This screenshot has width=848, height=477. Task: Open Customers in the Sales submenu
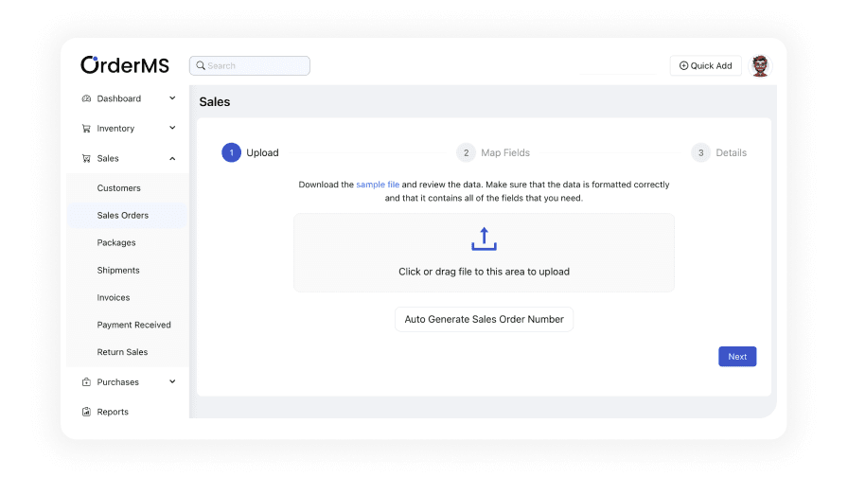tap(118, 188)
